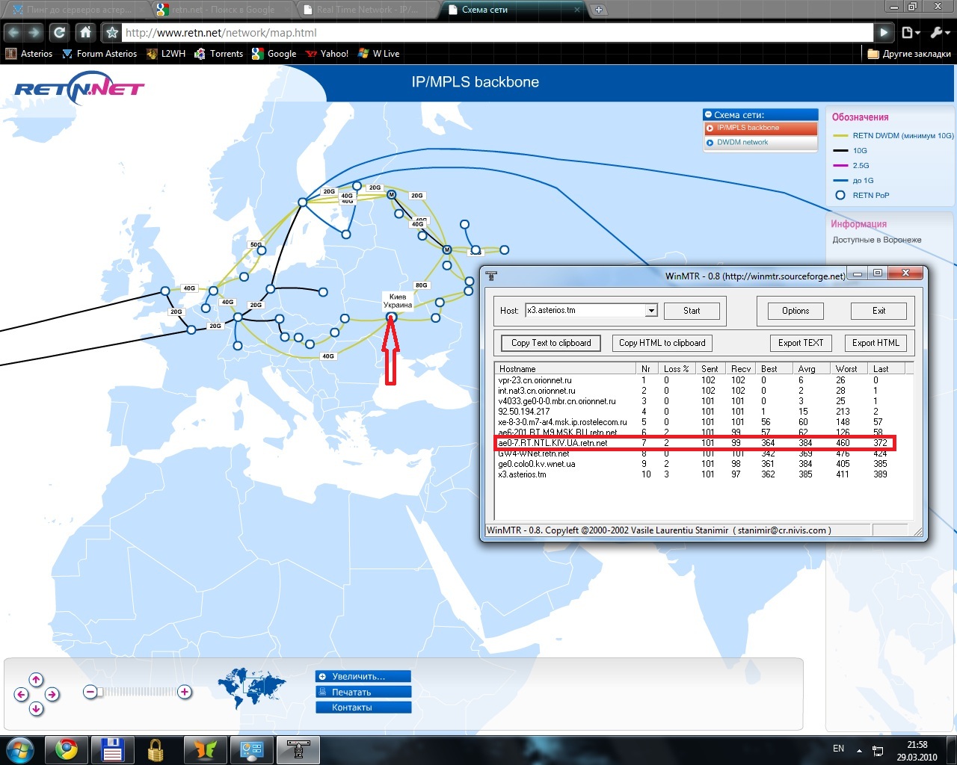Select the ge0.colo0.kv.wnet.ua row

[703, 464]
